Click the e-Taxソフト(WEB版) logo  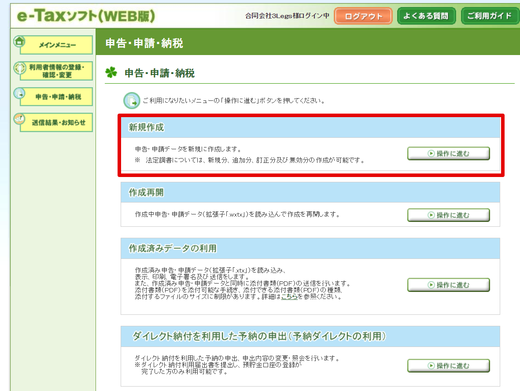86,16
